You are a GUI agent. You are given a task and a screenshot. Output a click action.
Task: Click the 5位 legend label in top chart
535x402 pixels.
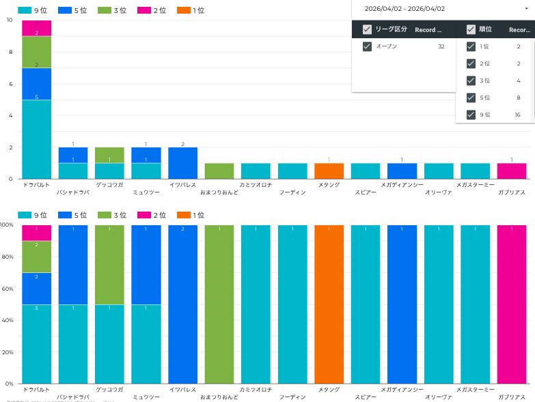81,10
